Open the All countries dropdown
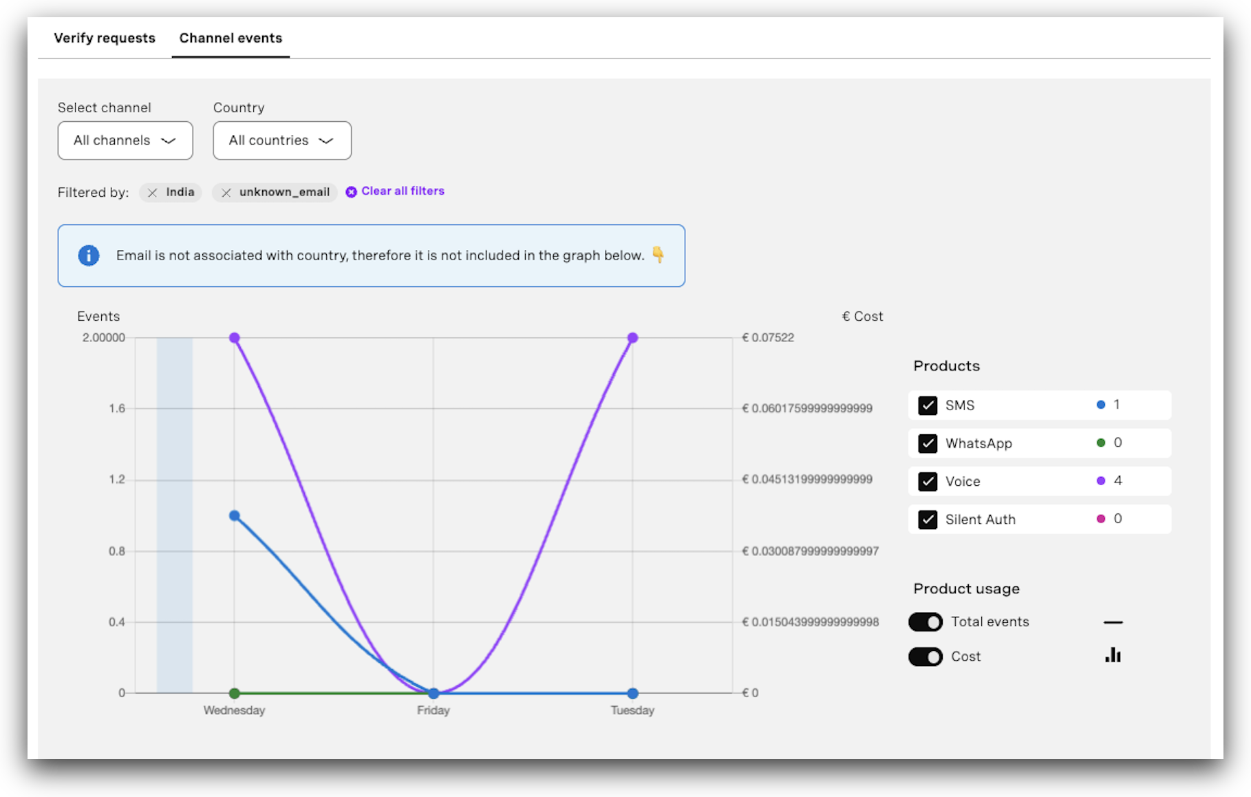 click(x=281, y=140)
